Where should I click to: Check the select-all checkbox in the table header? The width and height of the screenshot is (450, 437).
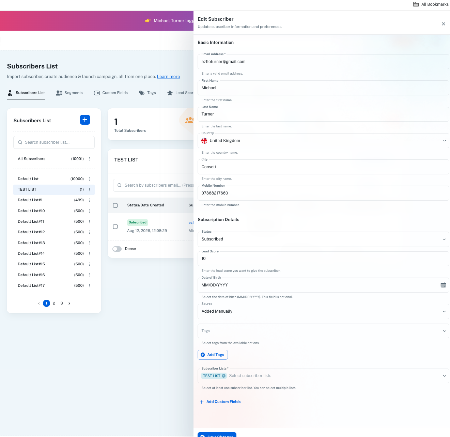click(115, 205)
